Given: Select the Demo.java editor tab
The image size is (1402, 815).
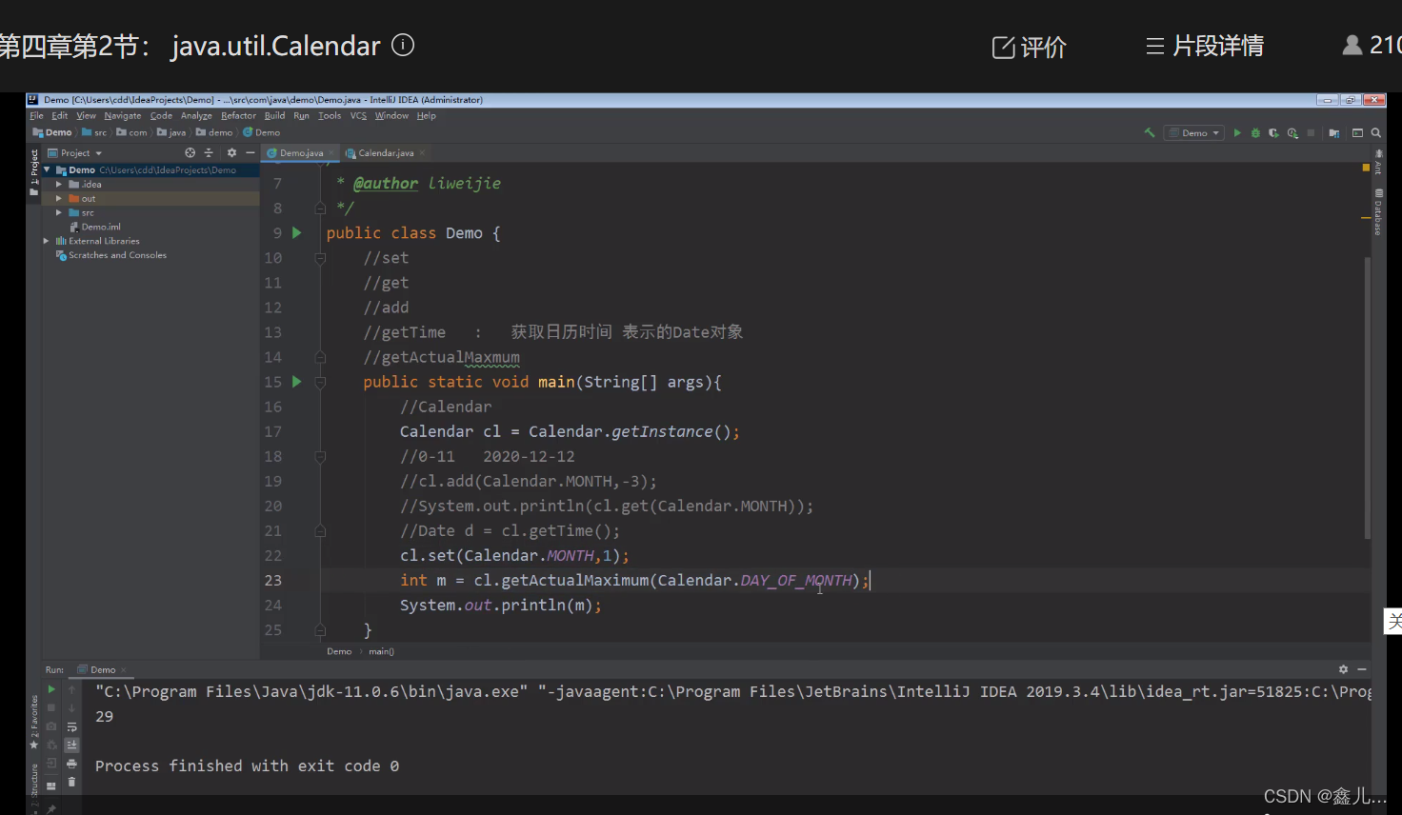Looking at the screenshot, I should click(301, 153).
